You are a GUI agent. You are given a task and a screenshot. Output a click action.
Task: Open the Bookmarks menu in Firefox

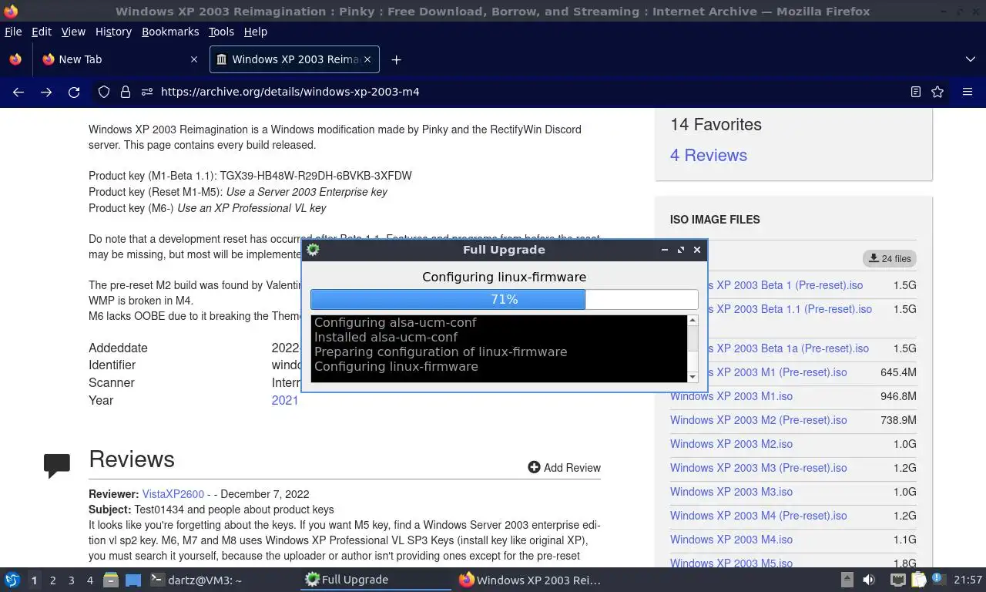pyautogui.click(x=170, y=32)
